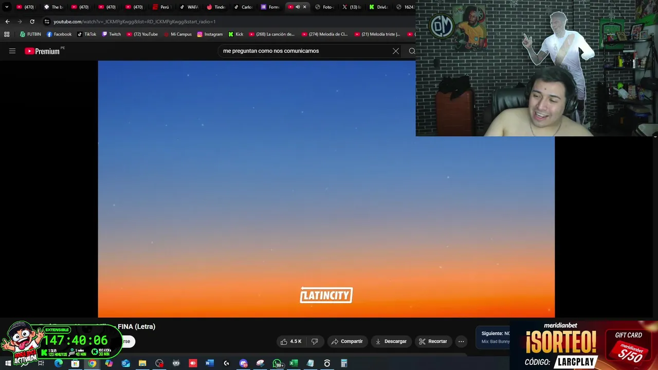Dislike the video

click(315, 341)
